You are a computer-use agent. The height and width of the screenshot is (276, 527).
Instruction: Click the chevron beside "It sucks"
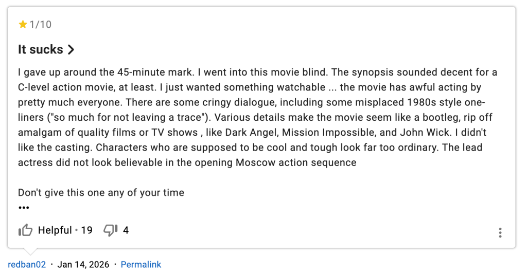pyautogui.click(x=71, y=50)
